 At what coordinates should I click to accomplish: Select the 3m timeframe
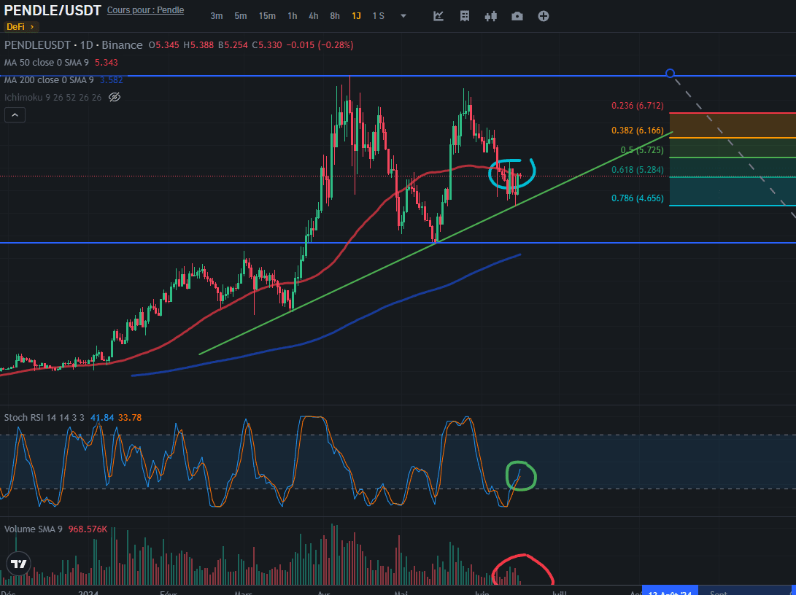pyautogui.click(x=217, y=16)
